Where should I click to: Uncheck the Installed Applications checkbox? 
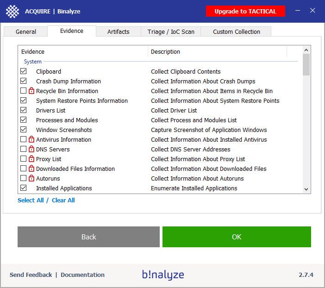(24, 188)
